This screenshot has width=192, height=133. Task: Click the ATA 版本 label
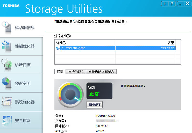62,131
